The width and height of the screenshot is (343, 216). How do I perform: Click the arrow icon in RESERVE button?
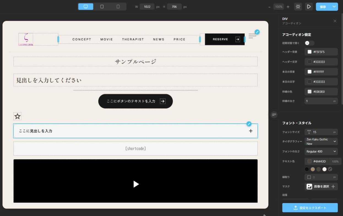pyautogui.click(x=238, y=39)
